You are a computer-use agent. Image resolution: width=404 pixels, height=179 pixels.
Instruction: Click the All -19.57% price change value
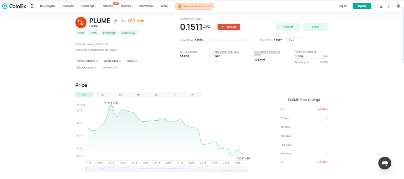pyautogui.click(x=322, y=162)
